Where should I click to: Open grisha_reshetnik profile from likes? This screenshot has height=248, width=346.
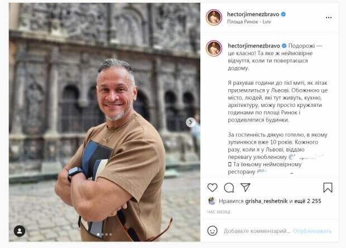tap(266, 201)
